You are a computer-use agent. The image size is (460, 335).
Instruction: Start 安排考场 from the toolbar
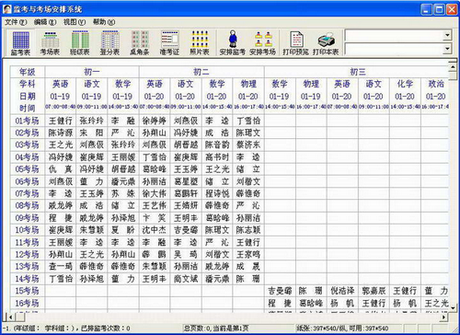(262, 43)
